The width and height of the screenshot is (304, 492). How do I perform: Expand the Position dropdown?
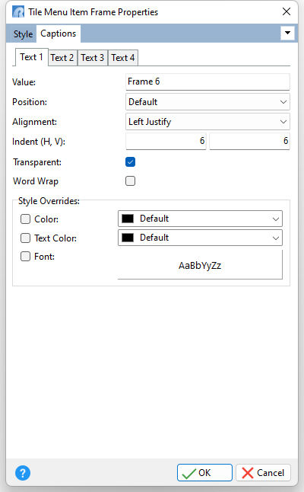click(x=207, y=102)
